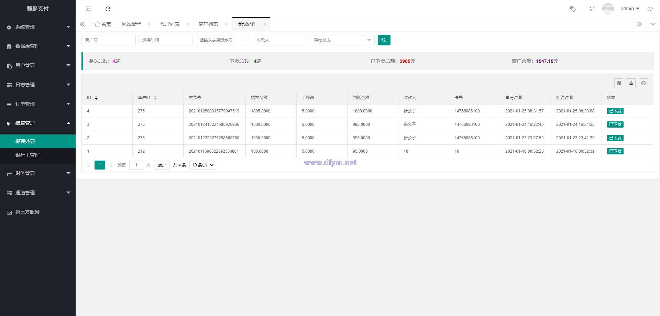This screenshot has height=316, width=660.
Task: Click the next page arrow
Action: [x=111, y=165]
